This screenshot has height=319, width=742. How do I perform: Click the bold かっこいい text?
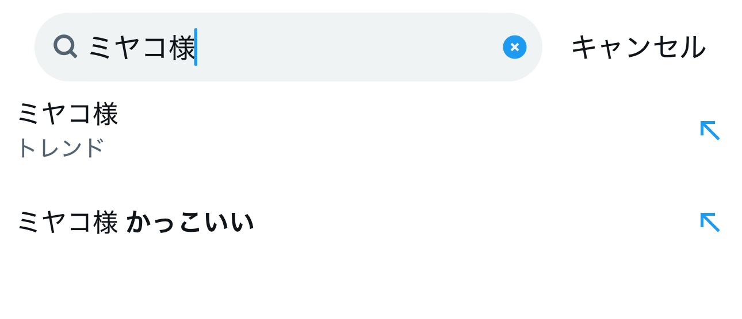click(x=190, y=223)
